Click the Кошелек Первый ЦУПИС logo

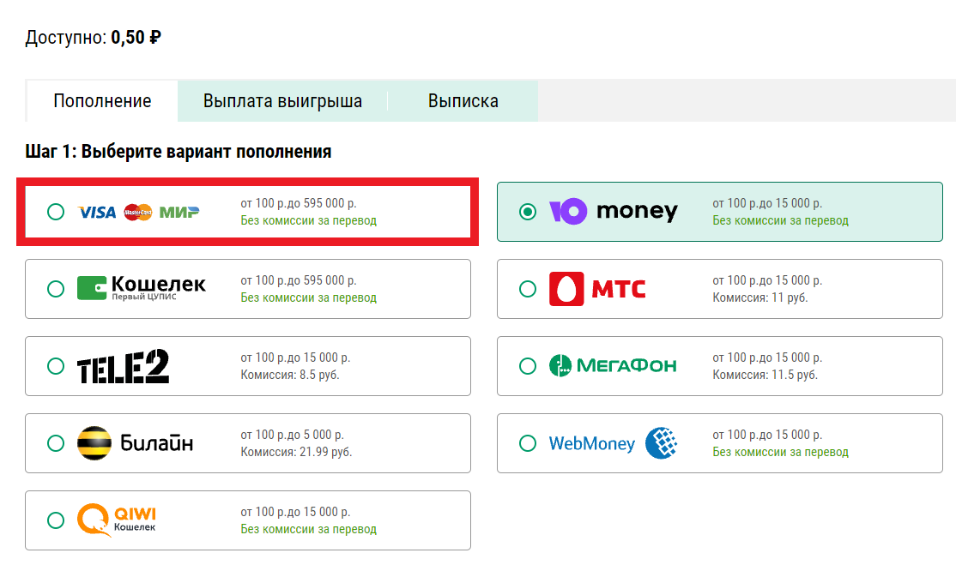point(142,287)
